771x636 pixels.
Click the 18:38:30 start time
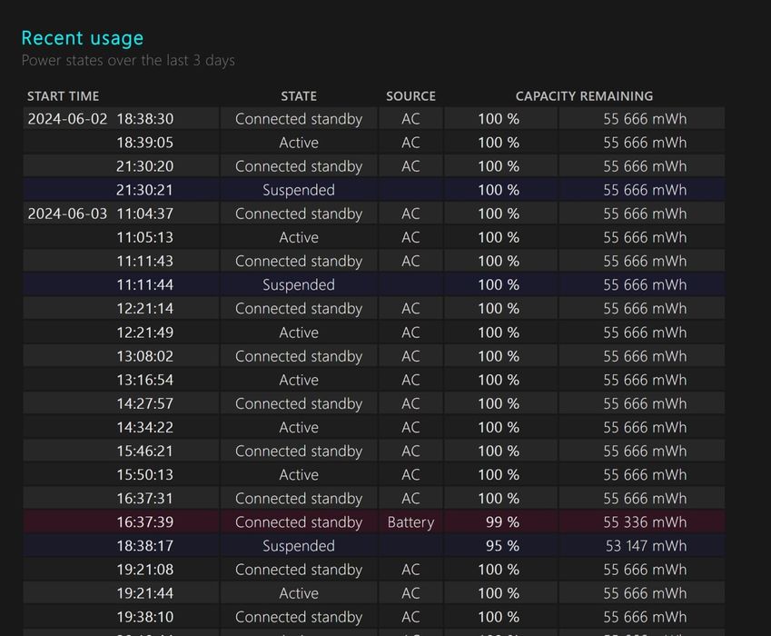point(145,119)
